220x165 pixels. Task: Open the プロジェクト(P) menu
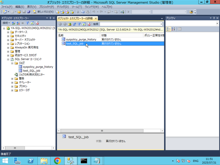click(x=46, y=7)
